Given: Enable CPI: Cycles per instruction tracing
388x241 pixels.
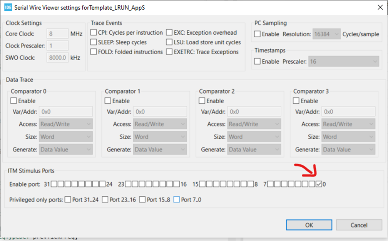Looking at the screenshot, I should click(93, 32).
